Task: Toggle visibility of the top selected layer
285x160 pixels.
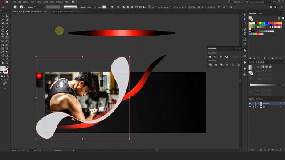Action: (250, 104)
